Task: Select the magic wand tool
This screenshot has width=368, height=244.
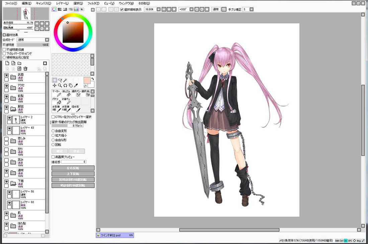Action: (x=65, y=80)
